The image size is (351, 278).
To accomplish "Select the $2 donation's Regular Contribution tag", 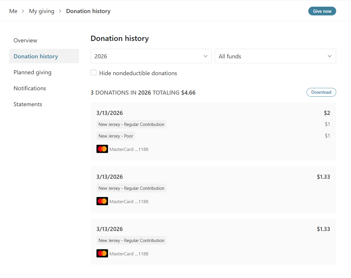I will pos(131,125).
